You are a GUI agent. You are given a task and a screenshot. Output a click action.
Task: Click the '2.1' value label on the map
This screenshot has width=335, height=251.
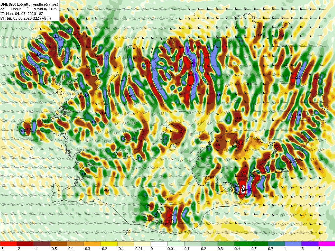pos(107,56)
